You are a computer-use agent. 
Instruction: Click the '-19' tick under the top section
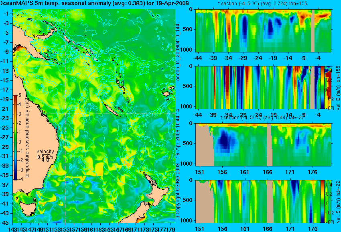point(273,58)
